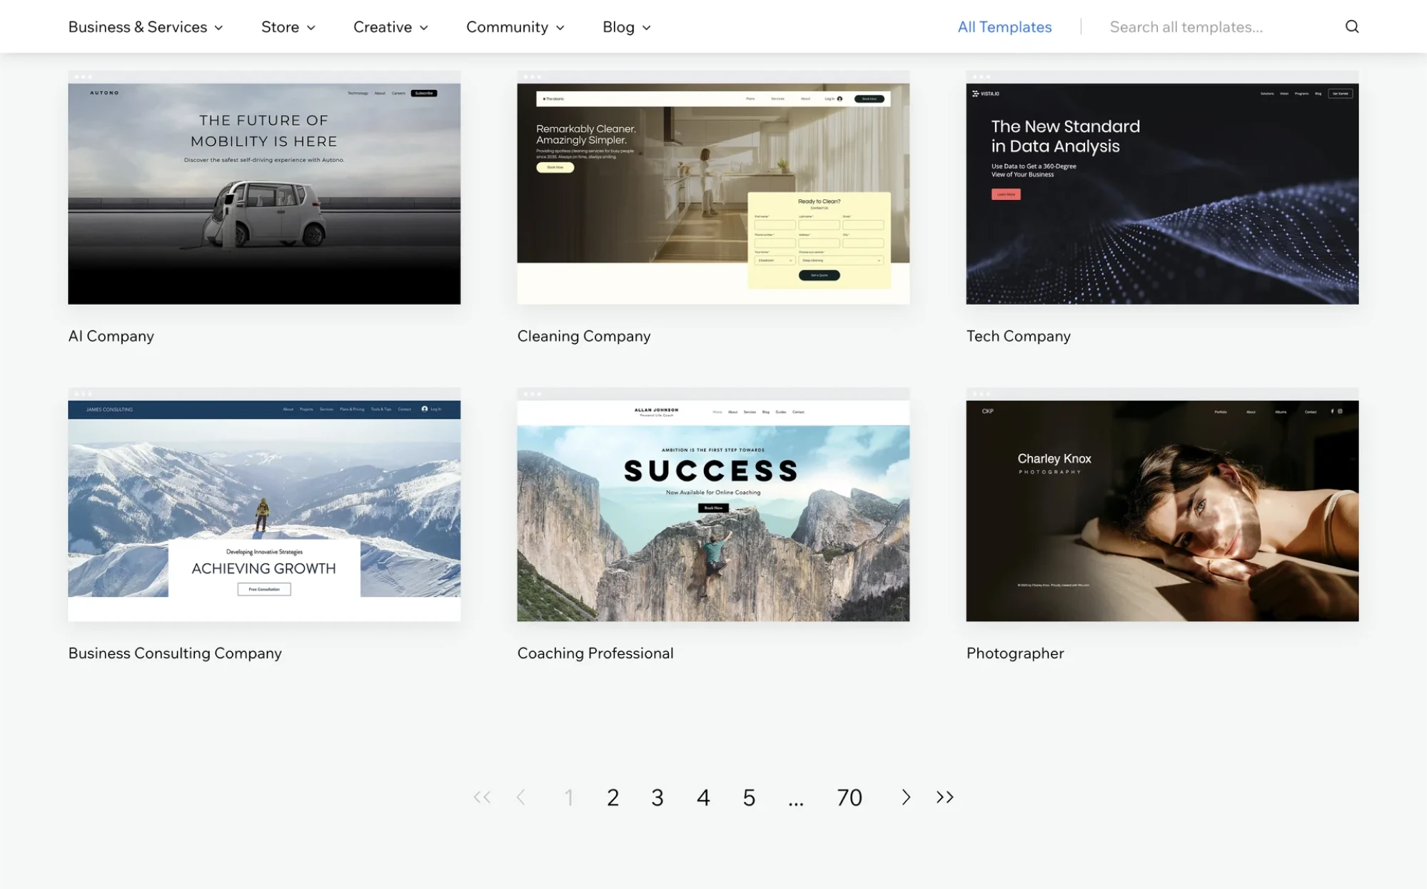Viewport: 1427px width, 889px height.
Task: Click the search magnifier icon
Action: coord(1352,26)
